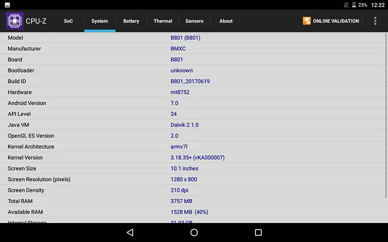Tap the value '1280 x 800'
Image resolution: width=388 pixels, height=242 pixels.
184,179
